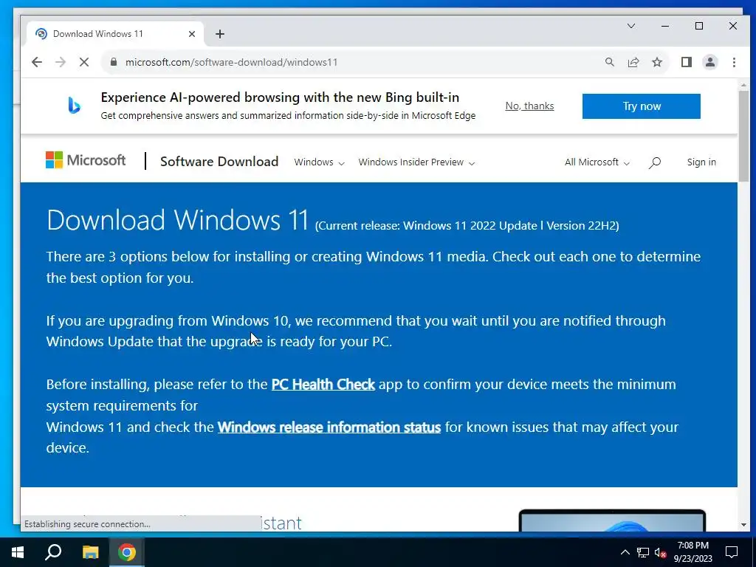Click the Bing logo in banner
The image size is (756, 567).
click(74, 106)
